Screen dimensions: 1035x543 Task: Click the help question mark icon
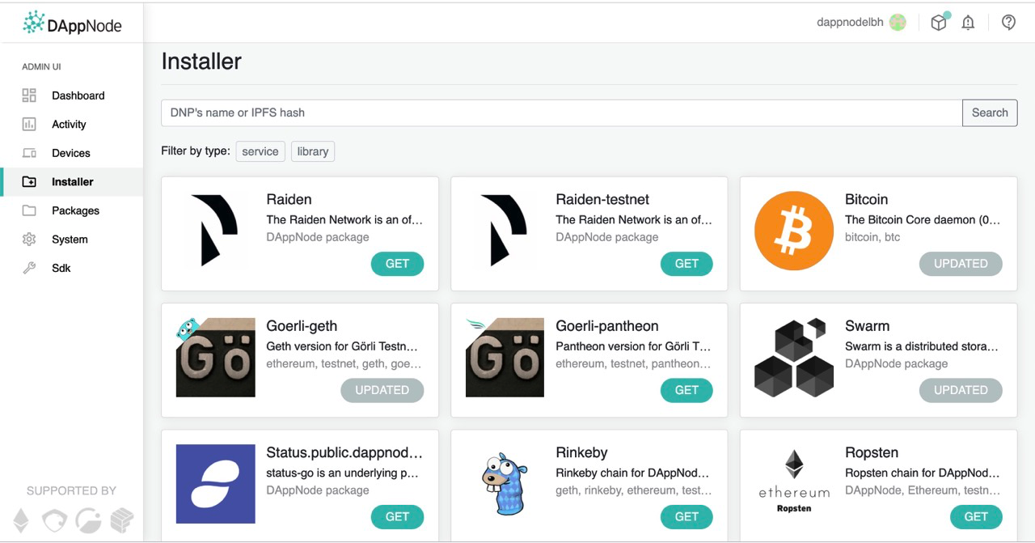[1008, 23]
